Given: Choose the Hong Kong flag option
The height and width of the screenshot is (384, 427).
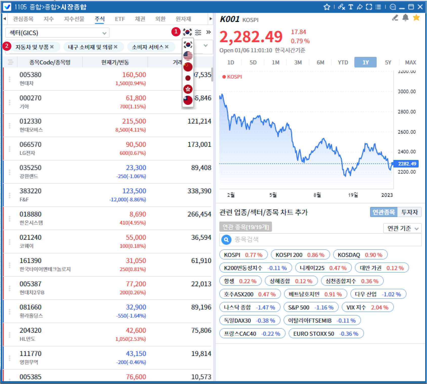Looking at the screenshot, I should [x=188, y=89].
